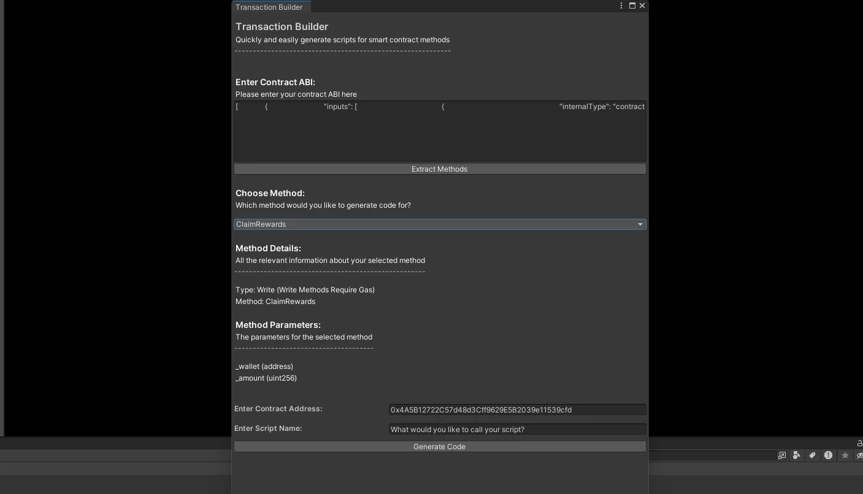Click the maximize icon on the Transaction Builder window
This screenshot has height=494, width=863.
(x=632, y=6)
